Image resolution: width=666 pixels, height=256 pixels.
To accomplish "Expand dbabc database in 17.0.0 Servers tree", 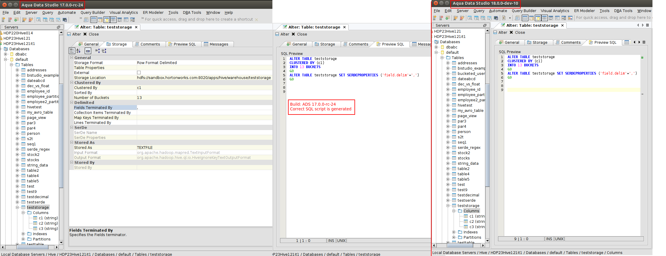I will pyautogui.click(x=5, y=54).
